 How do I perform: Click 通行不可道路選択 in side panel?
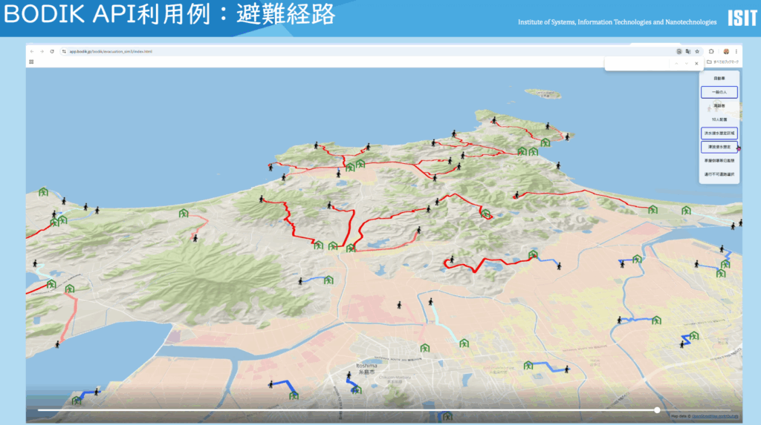[719, 174]
